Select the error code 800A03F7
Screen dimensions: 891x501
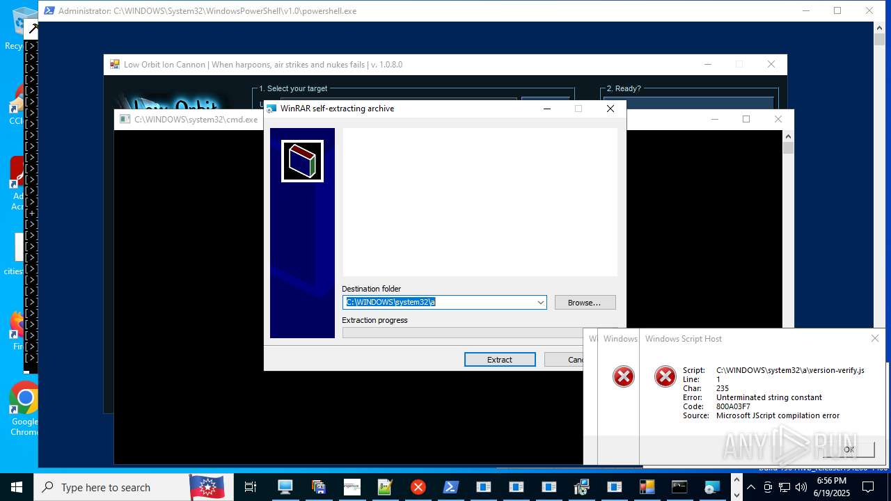(x=733, y=406)
